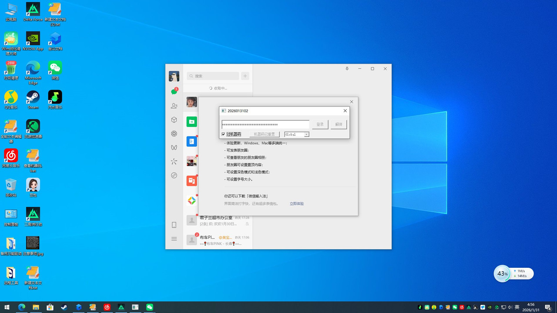Select 汽水音乐 desktop icon
557x313 pixels.
coord(55,100)
